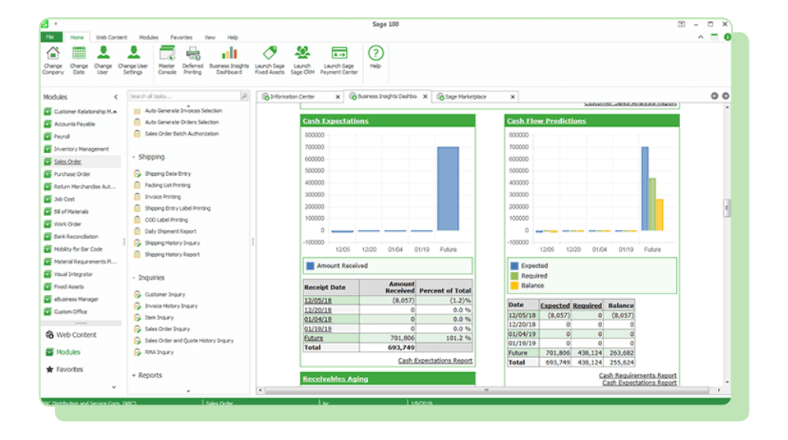This screenshot has height=440, width=788.
Task: Close the Information Center tab
Action: (338, 96)
